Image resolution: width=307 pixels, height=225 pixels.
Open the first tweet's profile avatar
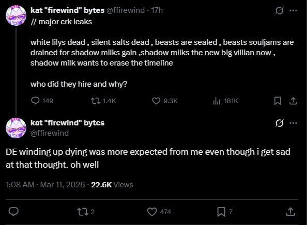point(16,15)
